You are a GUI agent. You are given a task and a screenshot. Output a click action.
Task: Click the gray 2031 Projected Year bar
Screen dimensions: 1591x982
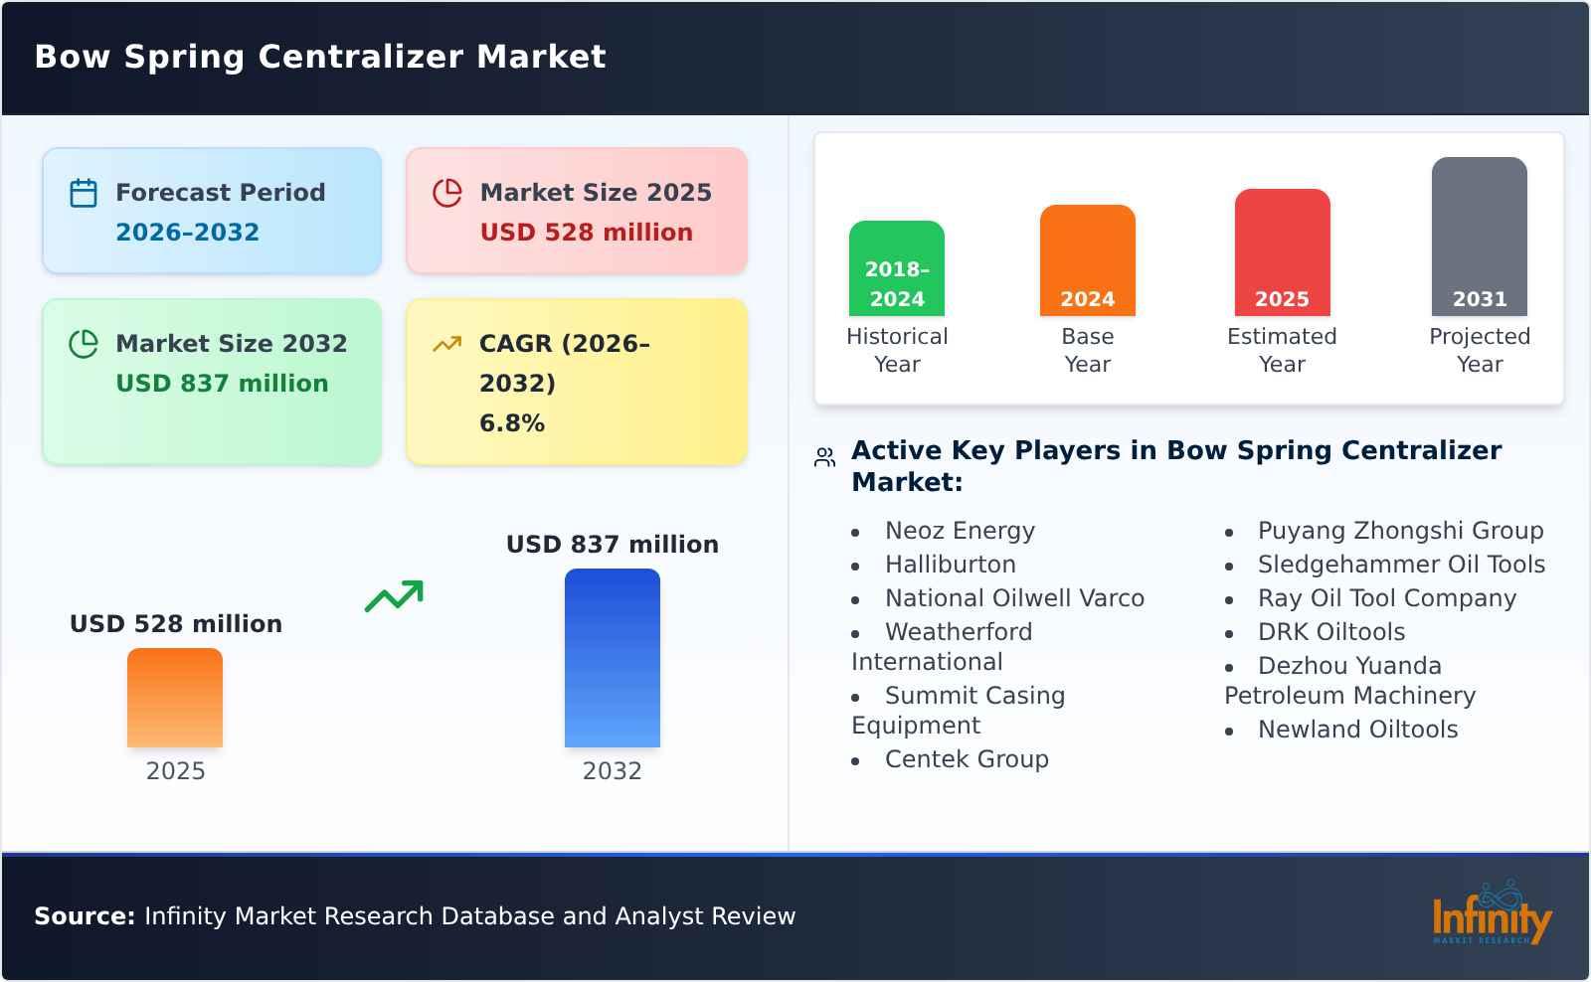tap(1479, 237)
